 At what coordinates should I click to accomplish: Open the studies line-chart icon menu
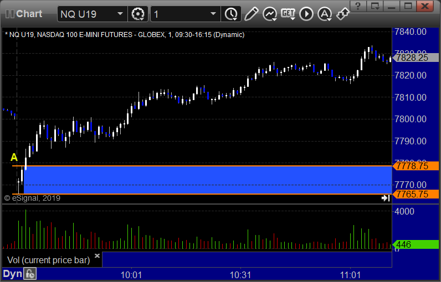270,14
